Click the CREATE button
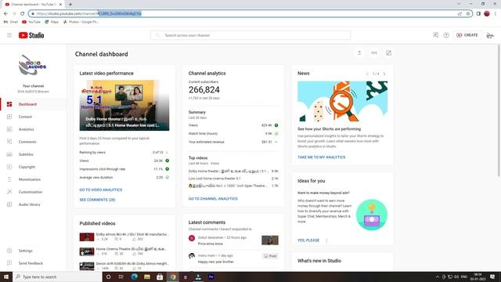This screenshot has width=501, height=282. 467,35
